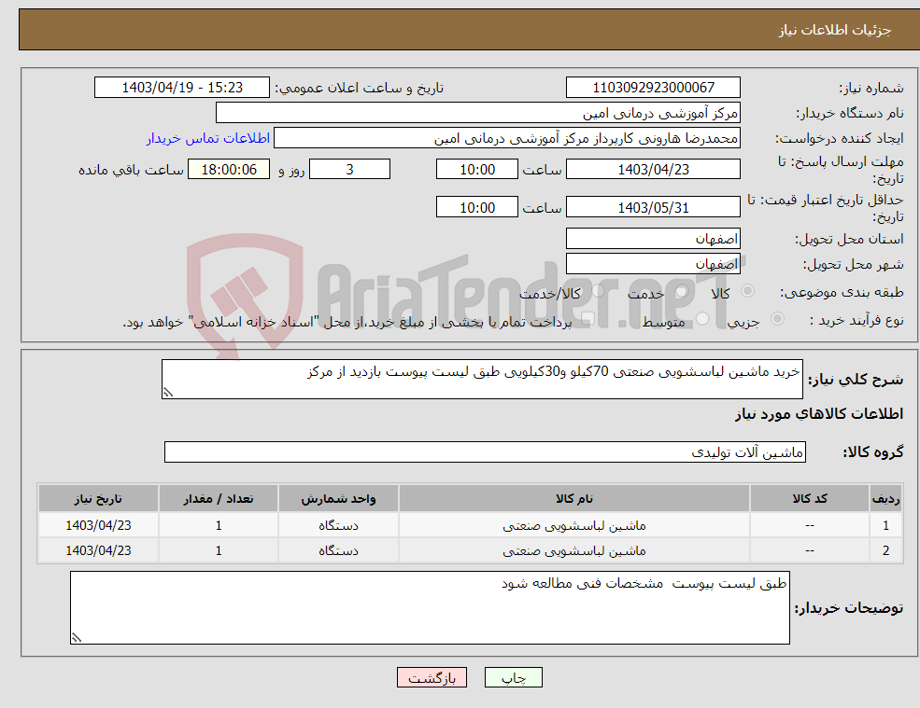Select the جزیی purchase type radio
This screenshot has height=708, width=920.
click(x=777, y=319)
